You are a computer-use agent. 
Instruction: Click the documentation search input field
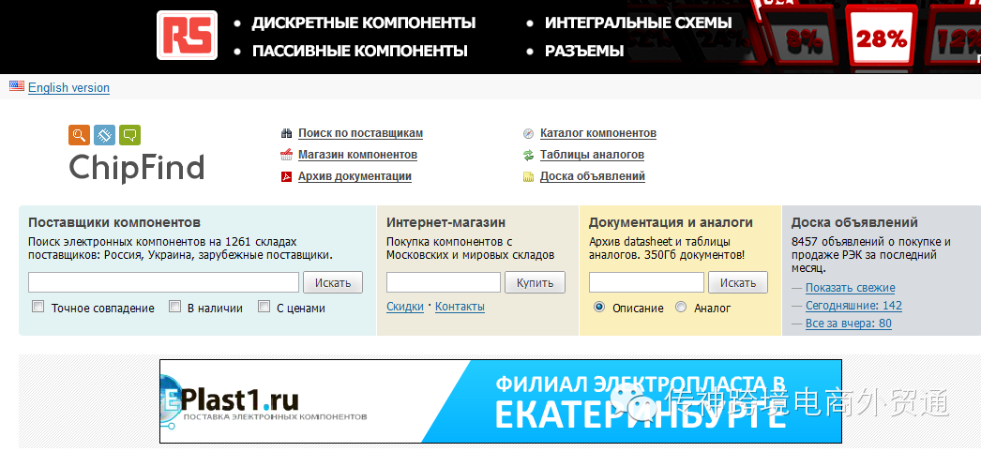pyautogui.click(x=646, y=282)
